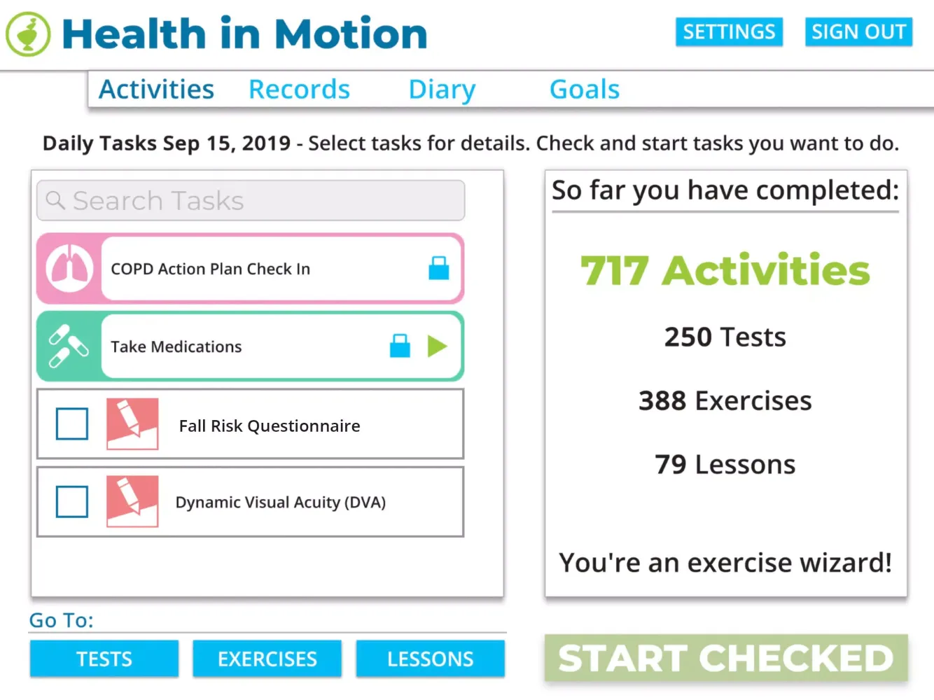Image resolution: width=934 pixels, height=700 pixels.
Task: Go to Exercises via the bottom button
Action: [267, 659]
